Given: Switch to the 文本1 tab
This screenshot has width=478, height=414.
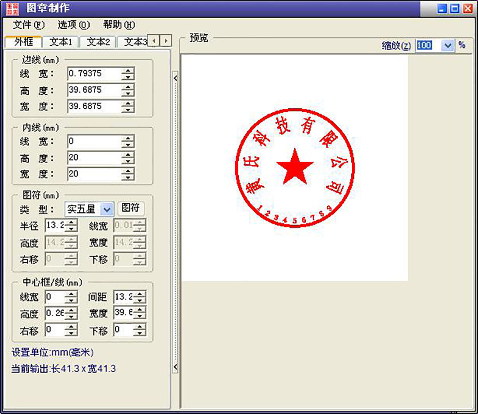Looking at the screenshot, I should tap(60, 42).
